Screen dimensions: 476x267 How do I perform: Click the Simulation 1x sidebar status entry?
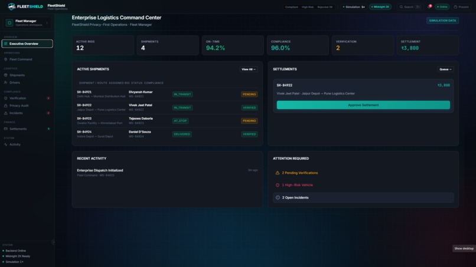[x=13, y=262]
